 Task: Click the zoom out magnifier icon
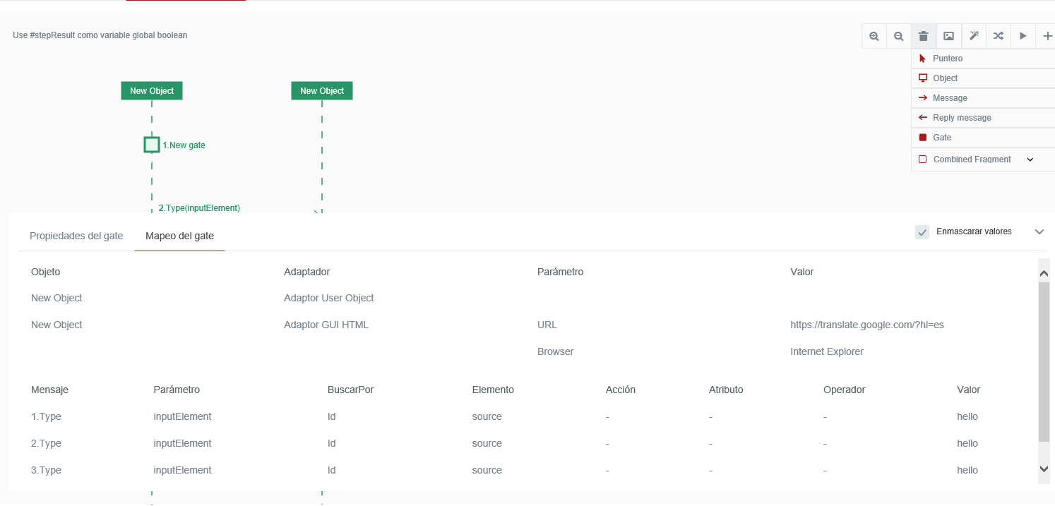898,36
